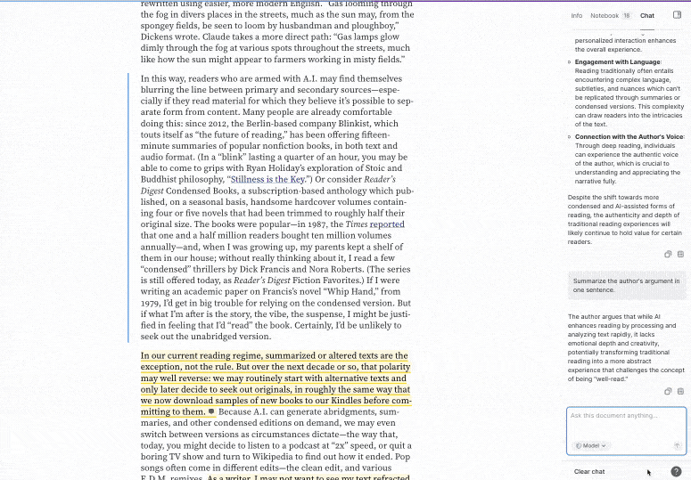Image resolution: width=691 pixels, height=480 pixels.
Task: Click the "Connection with the Author's Voice" heading
Action: [629, 137]
